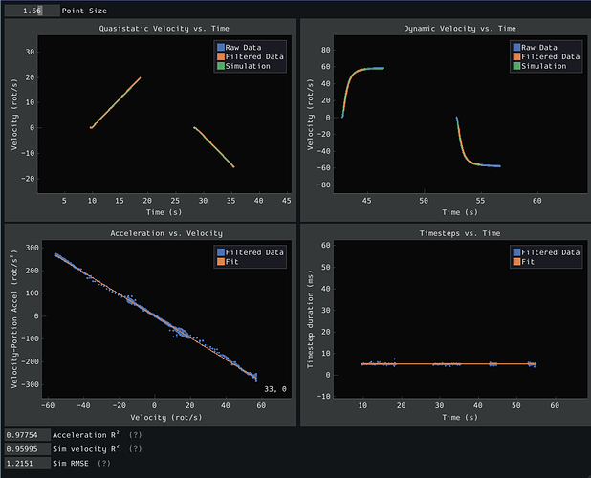591x478 pixels.
Task: Click the Velocity-Portion Accel y-axis label
Action: tap(14, 319)
